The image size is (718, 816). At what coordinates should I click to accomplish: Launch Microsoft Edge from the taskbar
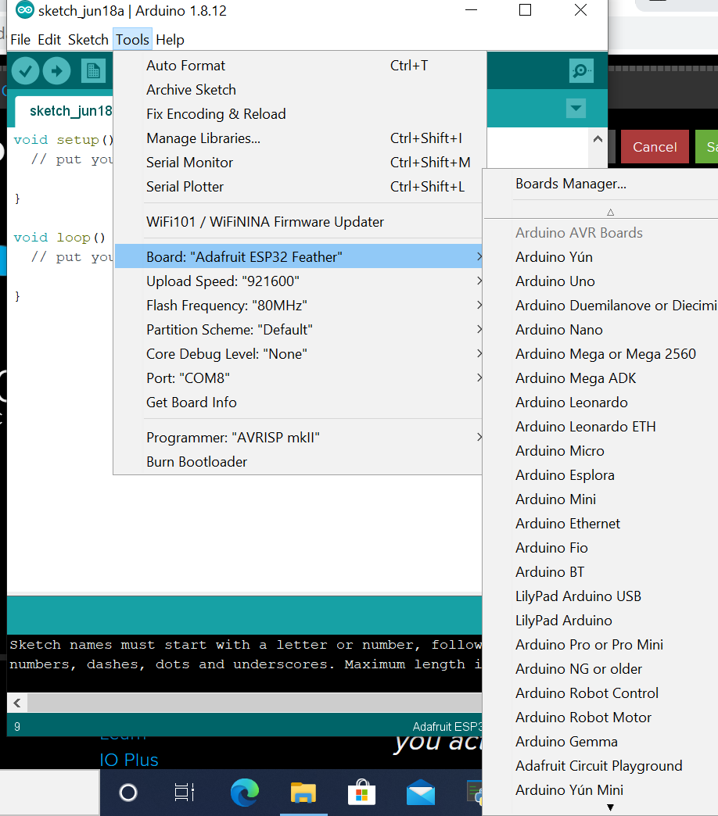coord(244,792)
